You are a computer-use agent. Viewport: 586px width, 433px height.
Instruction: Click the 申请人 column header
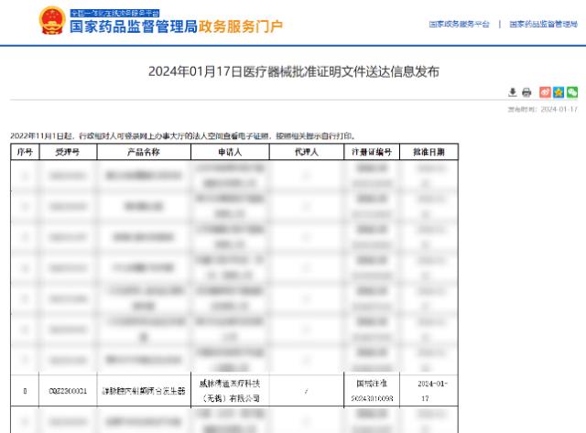(229, 151)
